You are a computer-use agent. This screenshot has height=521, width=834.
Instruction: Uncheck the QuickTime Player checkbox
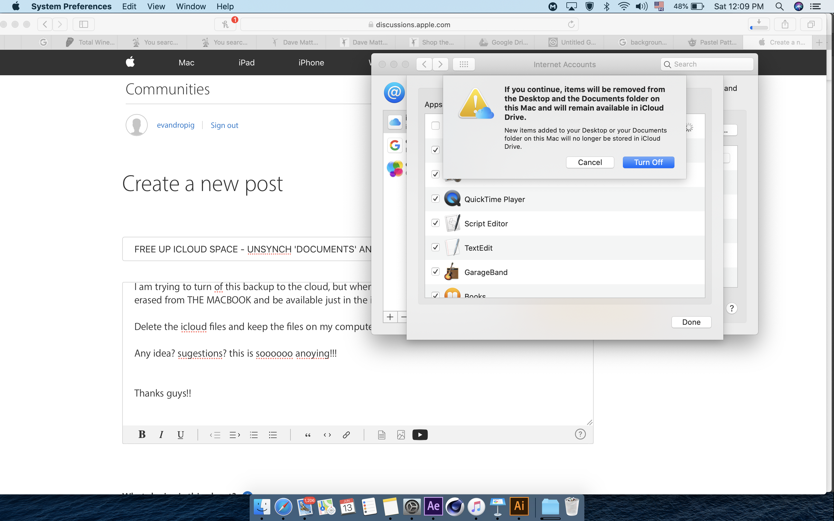click(435, 199)
